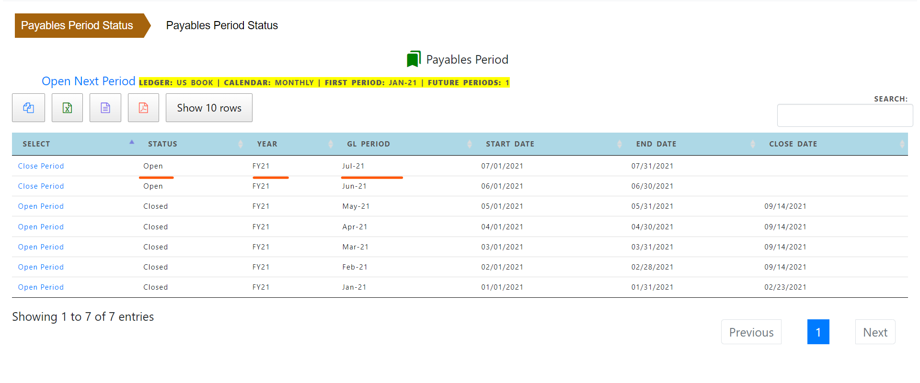Click the plain Payables Period Status breadcrumb text
Screen dimensions: 920x383
click(222, 25)
